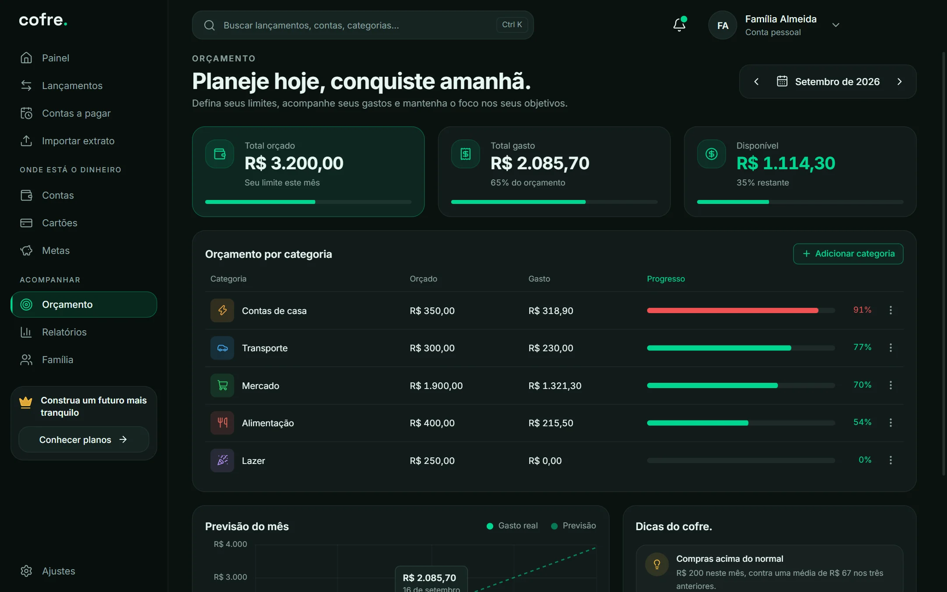The width and height of the screenshot is (947, 592).
Task: Open Metas in the sidebar
Action: tap(84, 250)
